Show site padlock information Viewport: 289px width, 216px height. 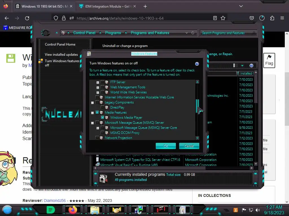[x=64, y=18]
